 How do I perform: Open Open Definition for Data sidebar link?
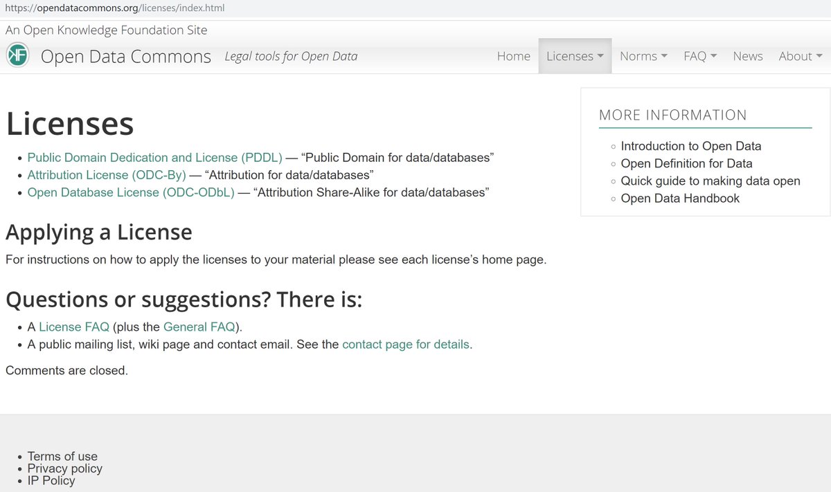click(x=686, y=163)
